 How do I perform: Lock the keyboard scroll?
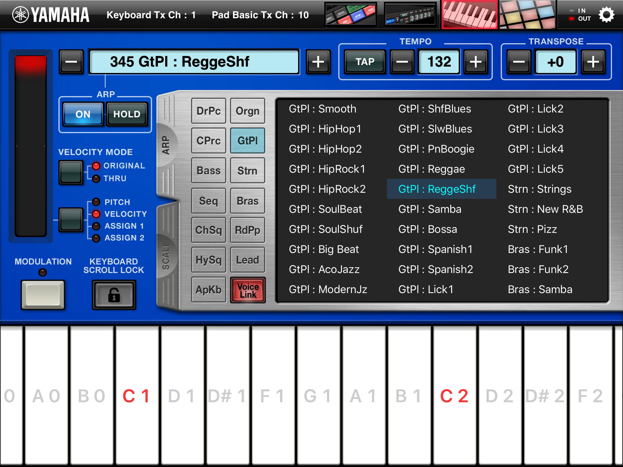(x=114, y=294)
